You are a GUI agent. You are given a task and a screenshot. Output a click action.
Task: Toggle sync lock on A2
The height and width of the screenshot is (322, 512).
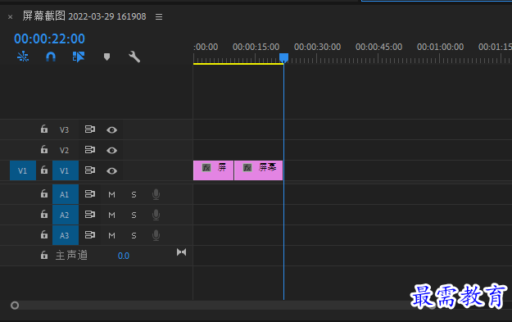click(90, 214)
